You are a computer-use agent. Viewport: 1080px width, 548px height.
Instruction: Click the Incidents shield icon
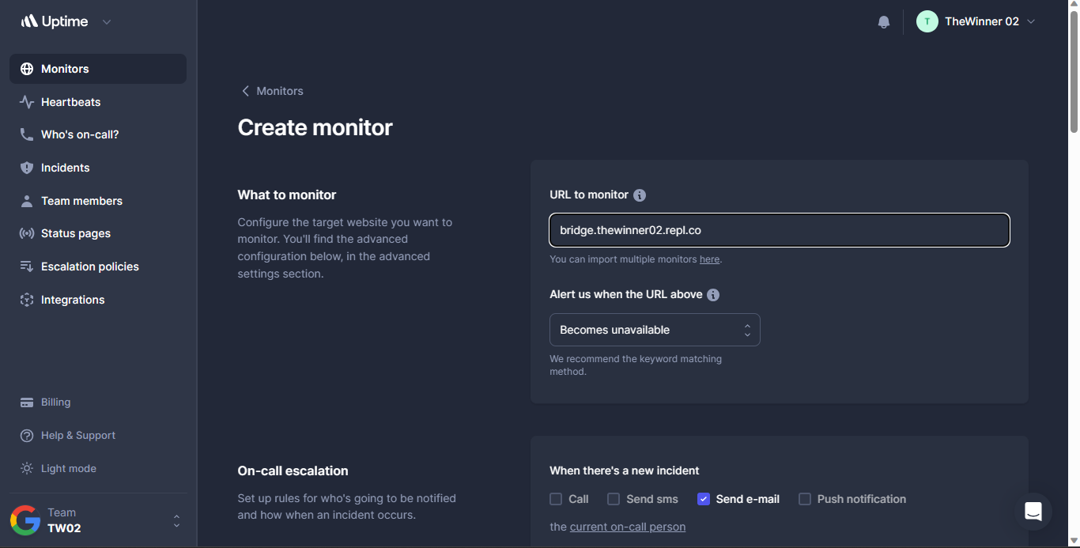tap(27, 168)
